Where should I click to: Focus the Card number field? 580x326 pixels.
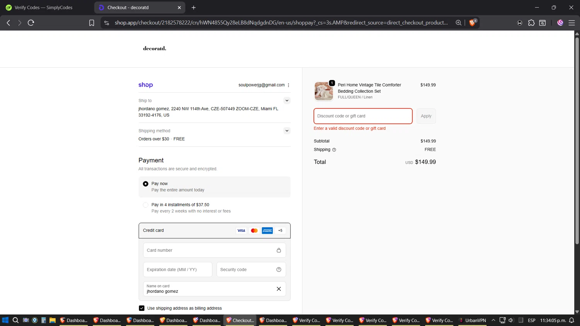215,250
